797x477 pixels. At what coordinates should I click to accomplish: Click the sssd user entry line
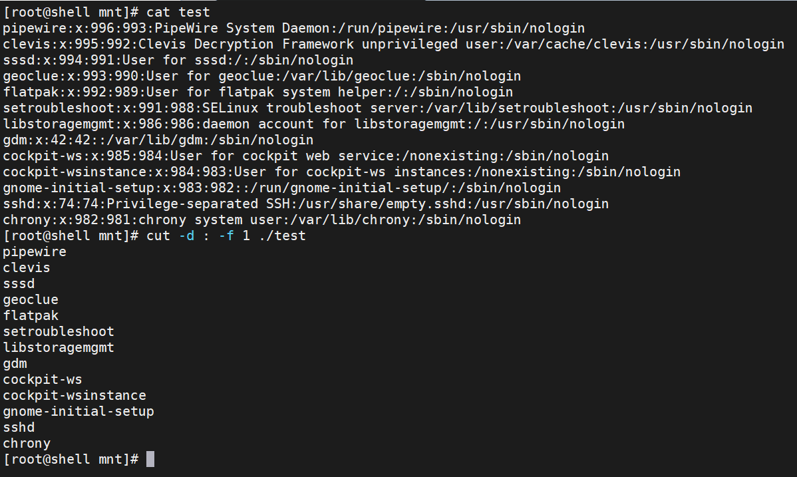[x=178, y=60]
